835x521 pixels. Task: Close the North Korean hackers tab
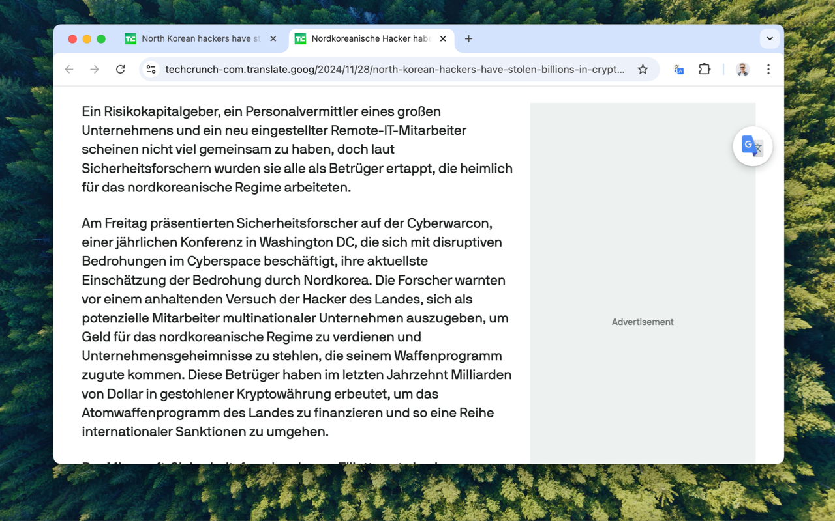click(273, 39)
